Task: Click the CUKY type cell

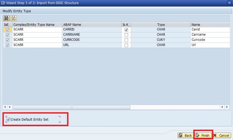Action: coord(161,40)
